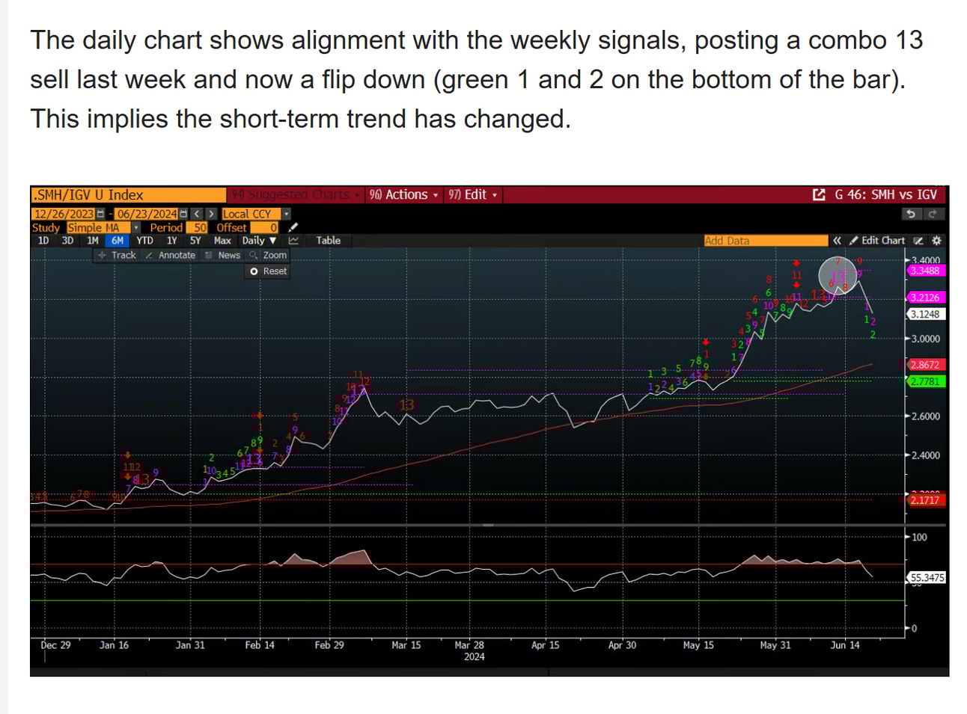Image resolution: width=967 pixels, height=714 pixels.
Task: Select the Zoom tool
Action: coord(268,255)
